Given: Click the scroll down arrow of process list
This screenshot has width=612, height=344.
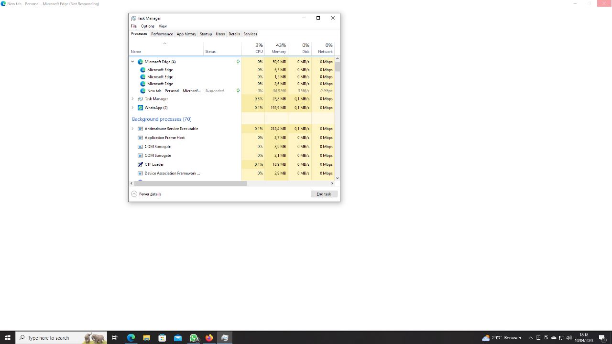Looking at the screenshot, I should click(x=338, y=178).
